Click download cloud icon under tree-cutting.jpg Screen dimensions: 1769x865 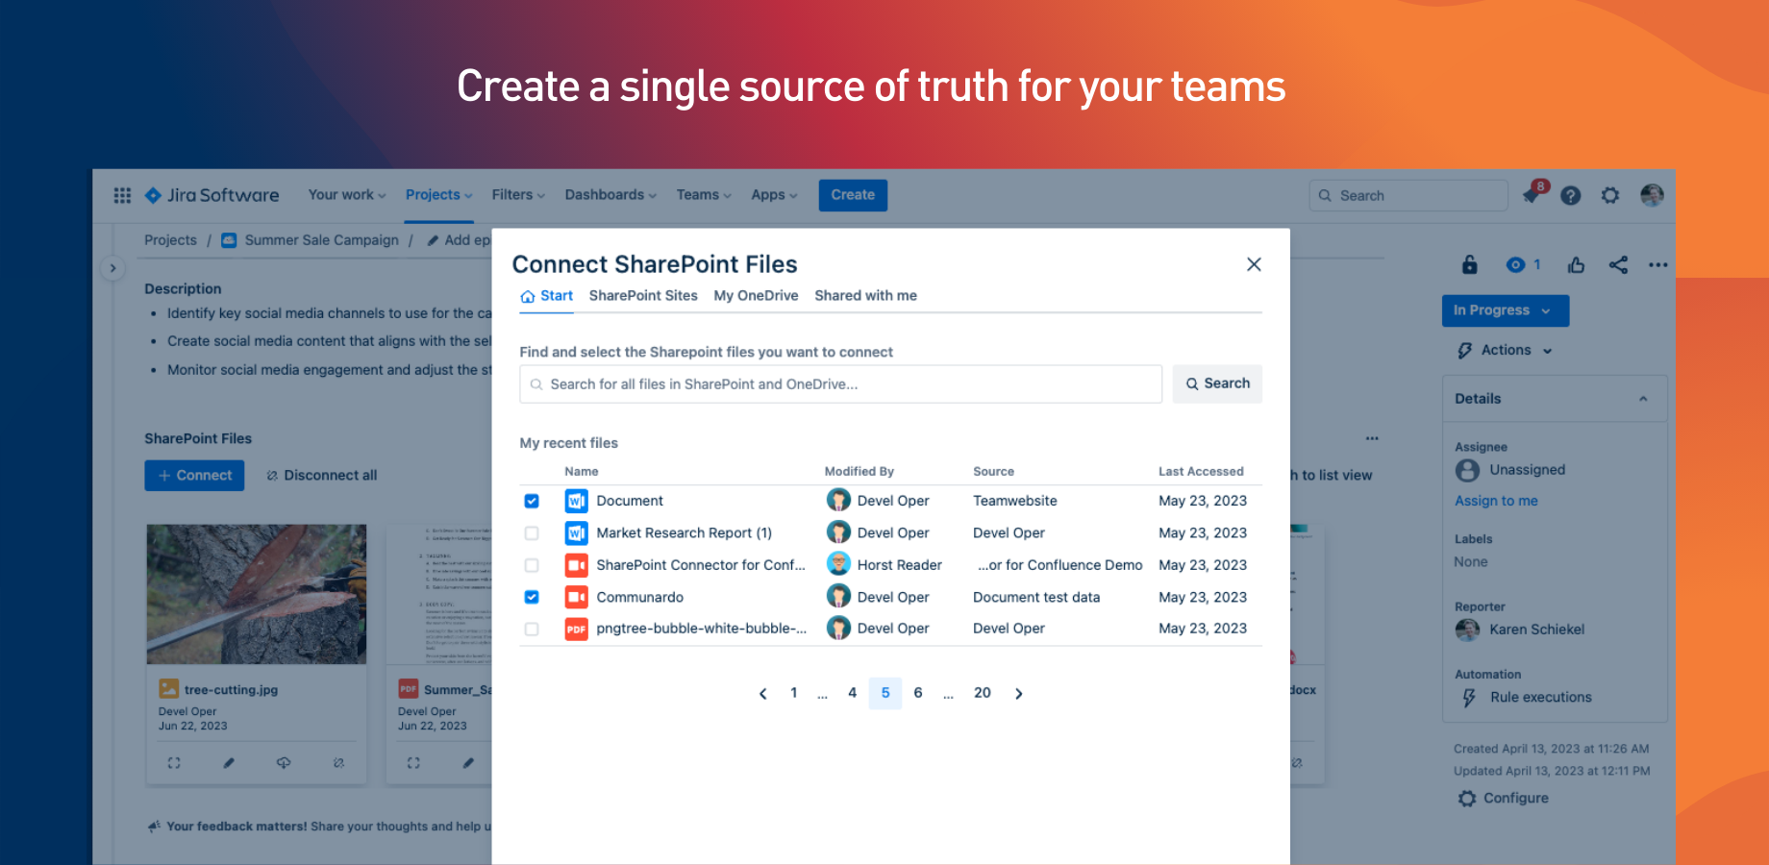(284, 763)
